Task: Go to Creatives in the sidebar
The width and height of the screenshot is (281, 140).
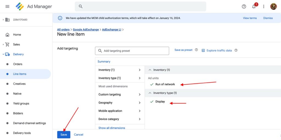Action: coord(19,84)
